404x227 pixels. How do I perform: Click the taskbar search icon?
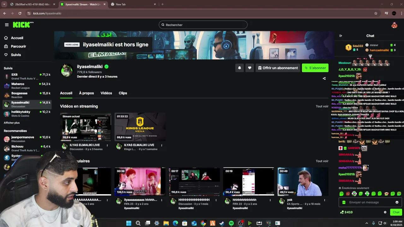click(138, 223)
